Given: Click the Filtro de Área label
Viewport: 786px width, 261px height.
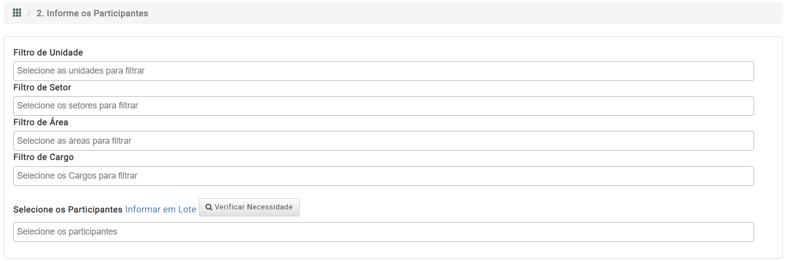Looking at the screenshot, I should pyautogui.click(x=41, y=122).
